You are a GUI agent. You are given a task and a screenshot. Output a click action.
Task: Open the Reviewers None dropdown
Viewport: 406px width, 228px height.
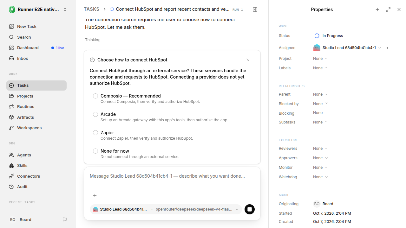(x=320, y=149)
